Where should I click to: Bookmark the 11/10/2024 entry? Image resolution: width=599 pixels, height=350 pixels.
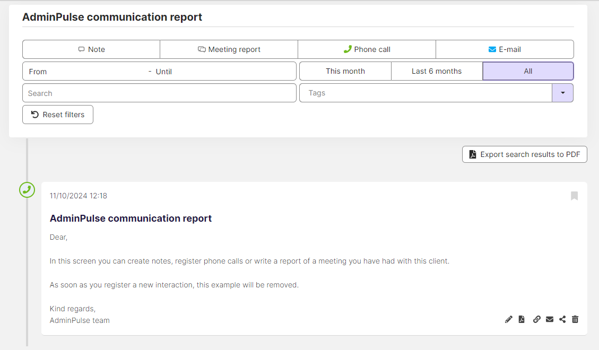point(574,196)
